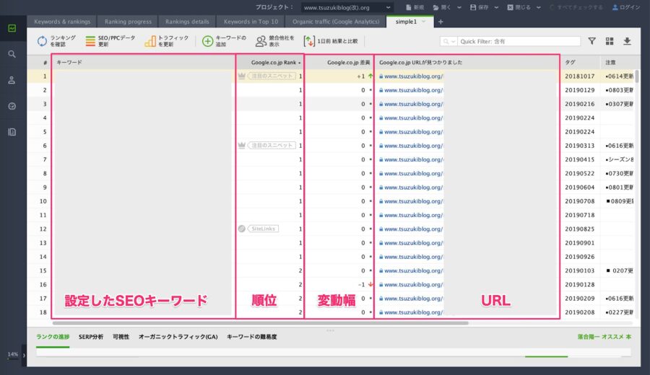The image size is (650, 375).
Task: Add a new workspace tab with plus
Action: 441,22
